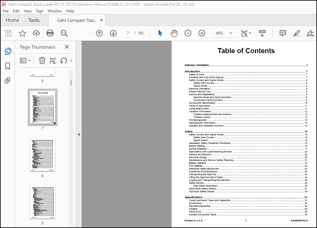Select the highlight text pen tool
Screen dimensions: 317x228
pos(296,33)
